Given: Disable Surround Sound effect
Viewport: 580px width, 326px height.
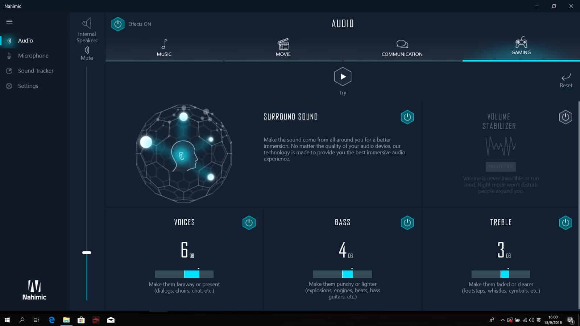Looking at the screenshot, I should click(x=407, y=117).
